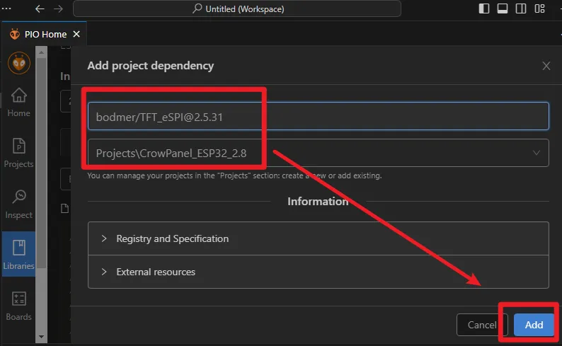Toggle secondary side bar layout icon
The width and height of the screenshot is (562, 346).
click(521, 8)
